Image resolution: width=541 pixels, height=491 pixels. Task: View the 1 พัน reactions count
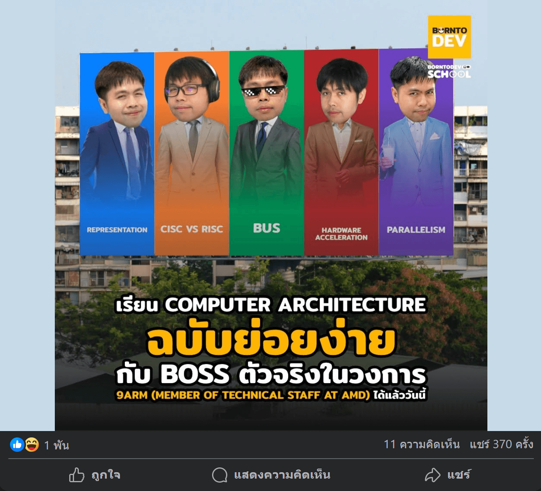point(56,445)
